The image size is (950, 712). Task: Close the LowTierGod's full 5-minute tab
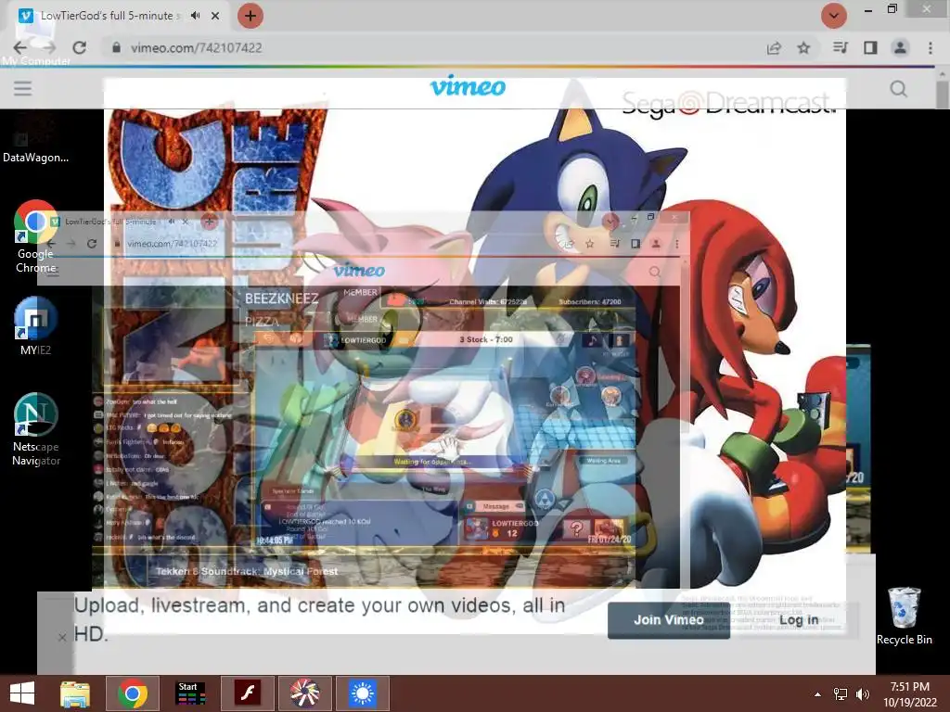click(215, 16)
